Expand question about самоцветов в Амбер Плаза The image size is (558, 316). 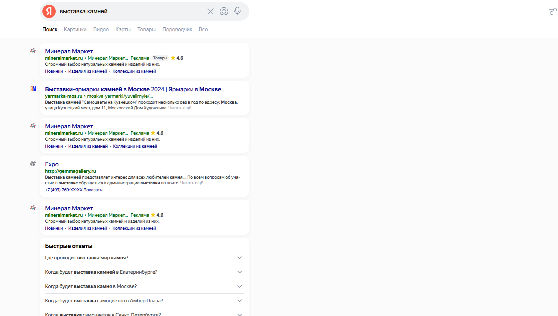pyautogui.click(x=144, y=301)
